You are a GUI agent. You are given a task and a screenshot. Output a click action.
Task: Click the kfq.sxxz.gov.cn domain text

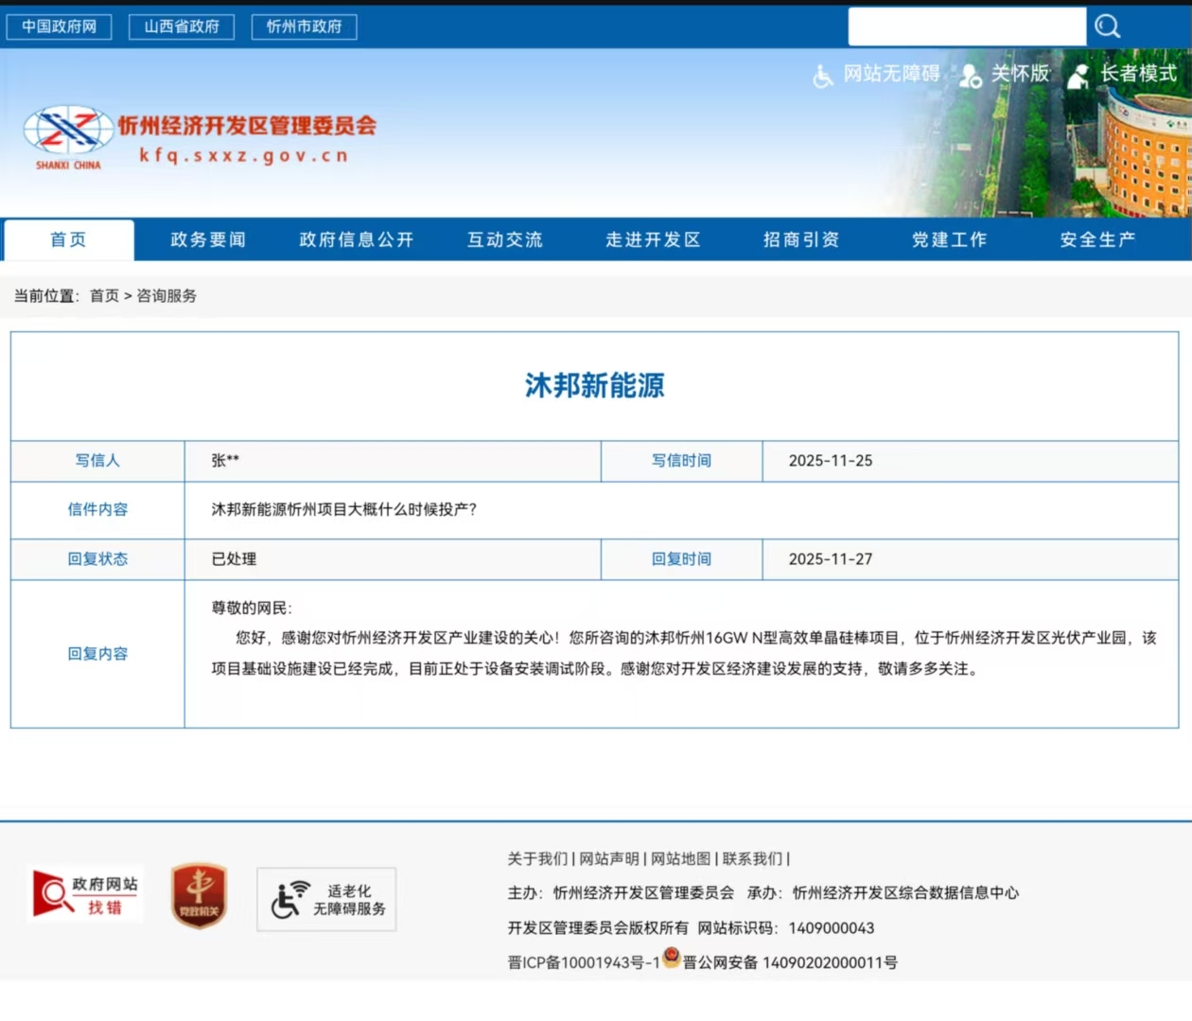244,155
